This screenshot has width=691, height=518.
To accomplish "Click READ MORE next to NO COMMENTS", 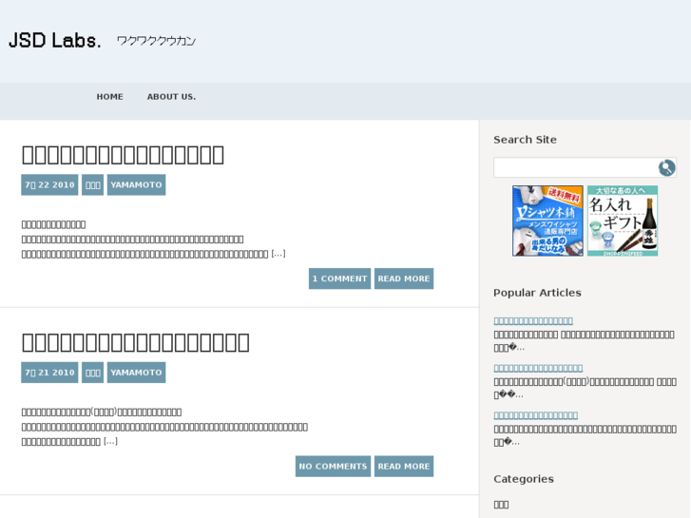I will (404, 467).
